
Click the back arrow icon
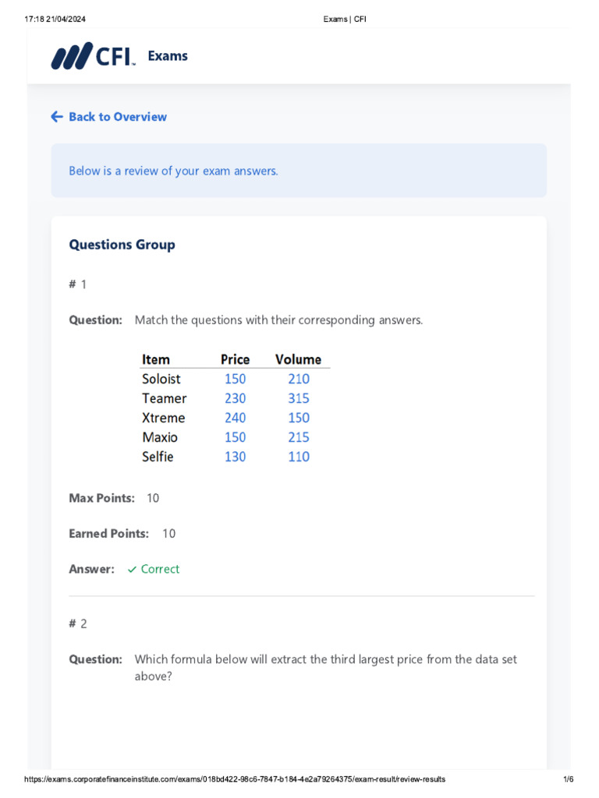[57, 117]
